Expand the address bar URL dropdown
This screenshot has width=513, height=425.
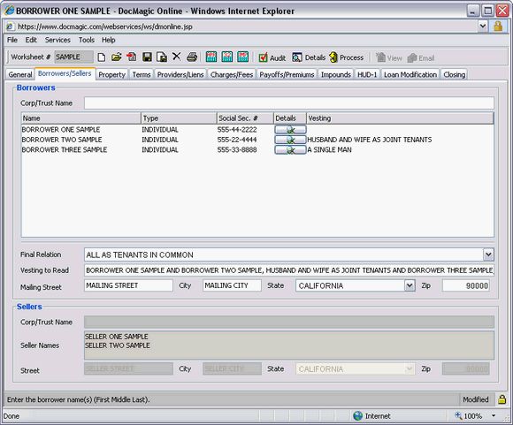click(483, 27)
